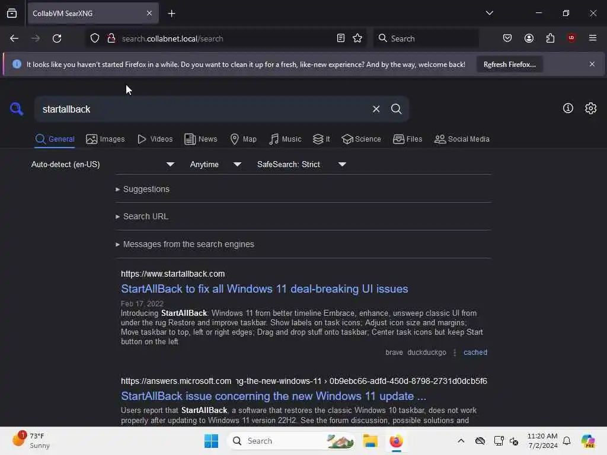Open the SafeSearch: Strict dropdown
The image size is (607, 455).
click(x=302, y=165)
